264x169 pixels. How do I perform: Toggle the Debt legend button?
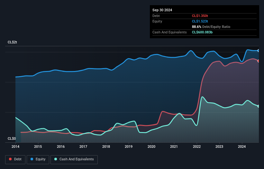pyautogui.click(x=14, y=159)
